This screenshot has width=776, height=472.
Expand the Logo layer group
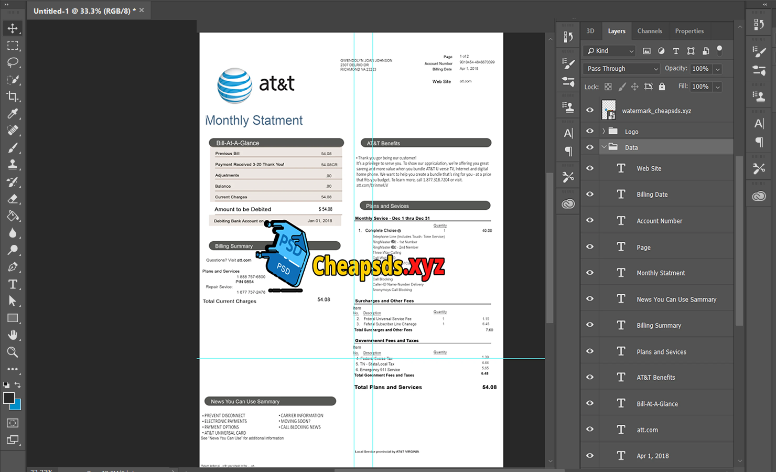pos(603,131)
